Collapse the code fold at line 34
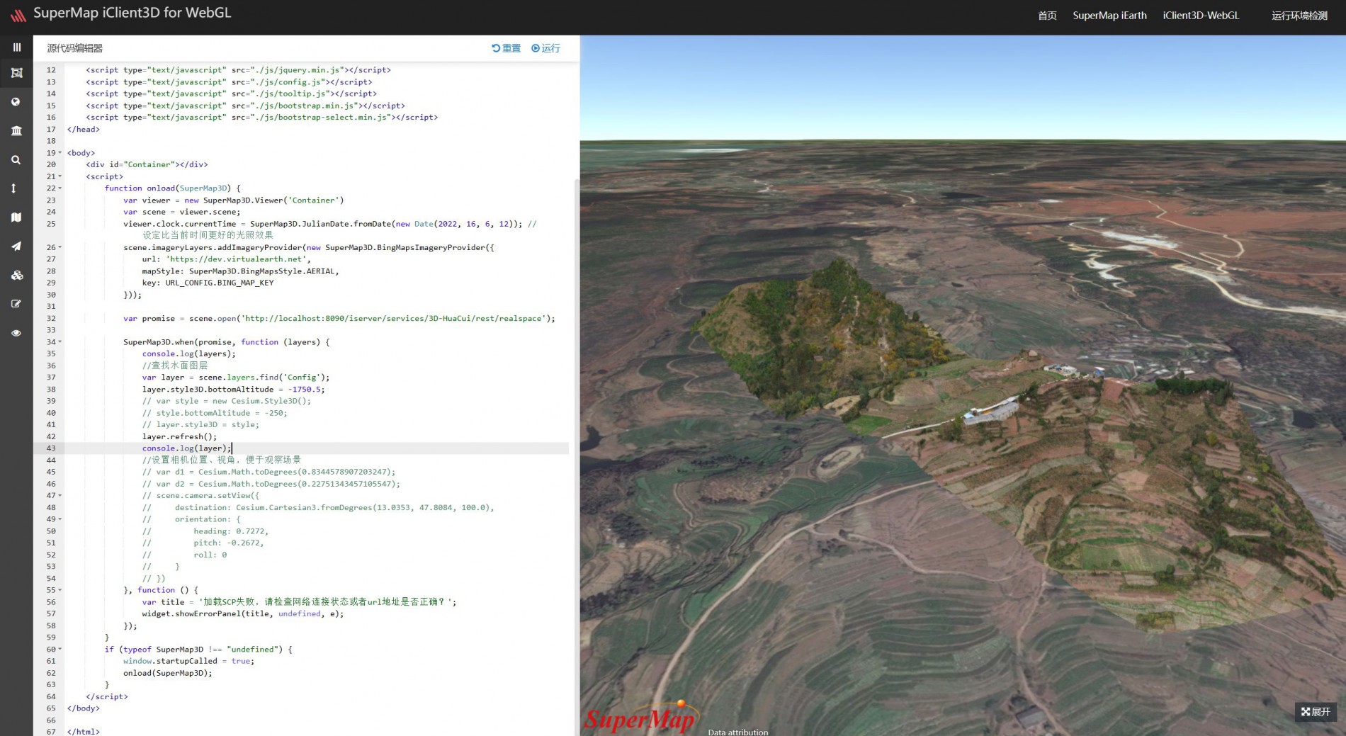 click(60, 342)
